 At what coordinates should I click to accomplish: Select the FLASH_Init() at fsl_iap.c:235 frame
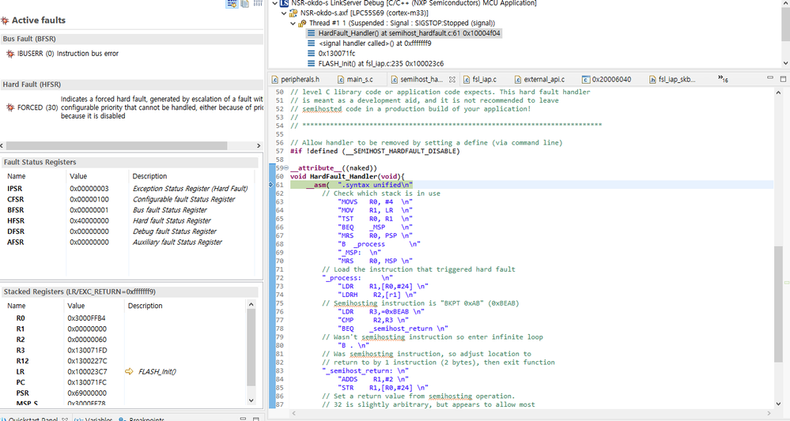[x=381, y=63]
